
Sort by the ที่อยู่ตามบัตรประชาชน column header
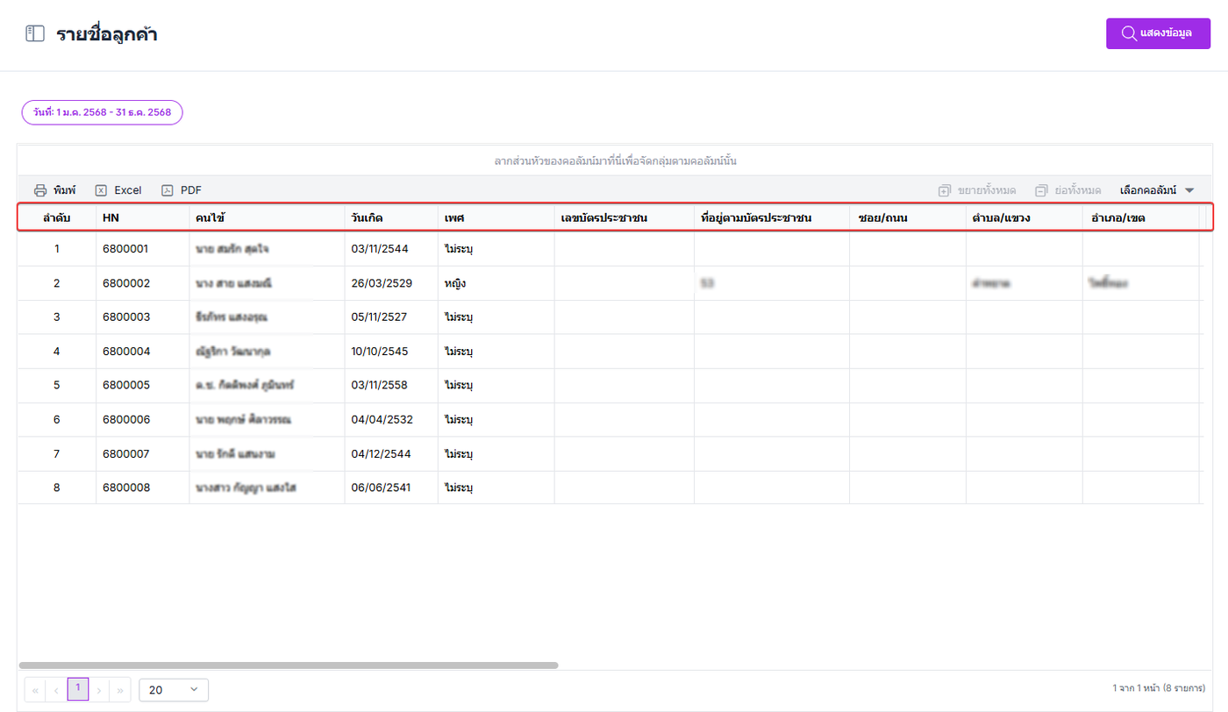[772, 217]
